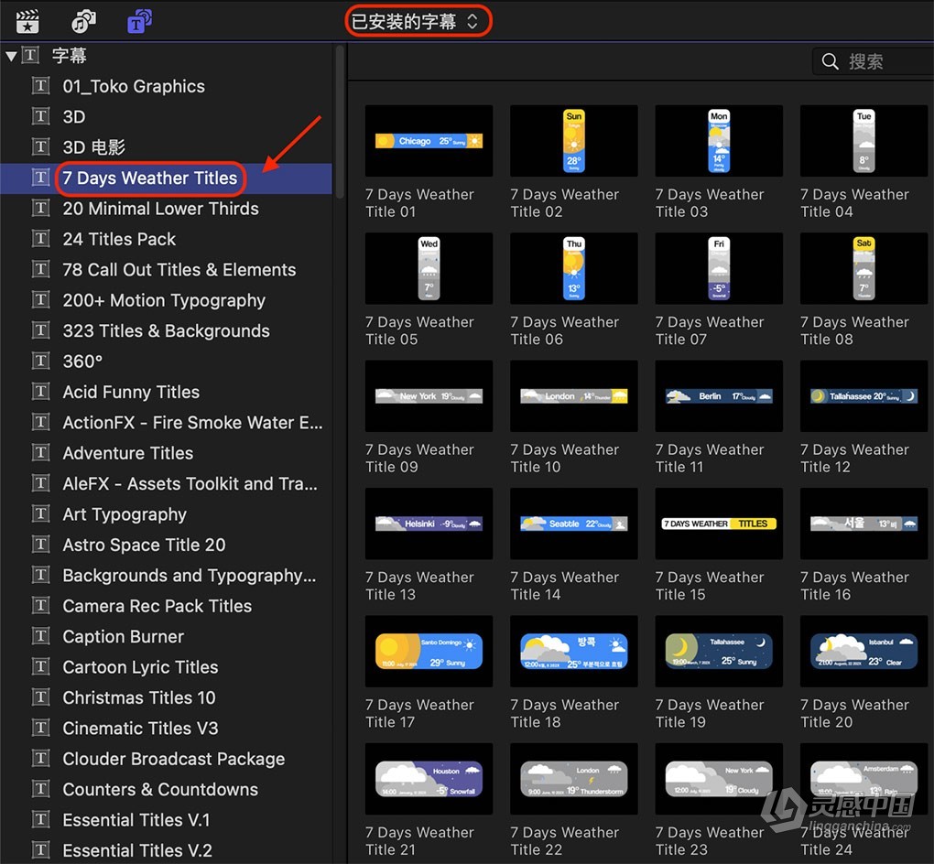The image size is (934, 864).
Task: Open the Photos and Audio sidebar icon
Action: coord(83,21)
